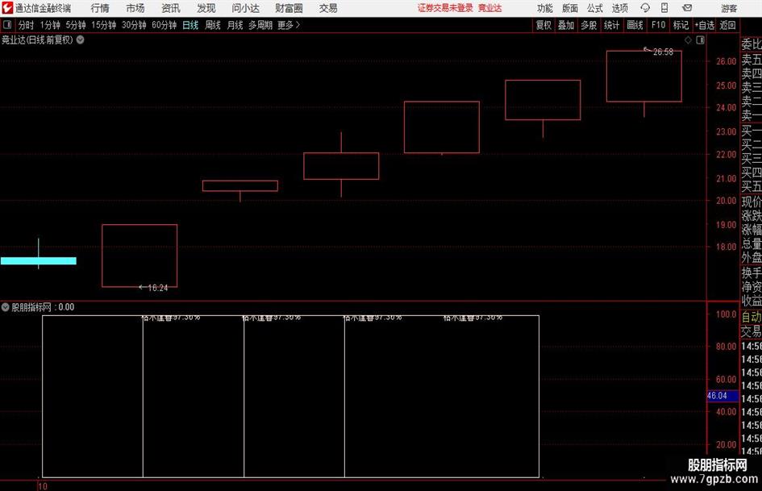Expand the 股朋指标网 indicator dropdown arrow
762x491 pixels.
[6, 307]
